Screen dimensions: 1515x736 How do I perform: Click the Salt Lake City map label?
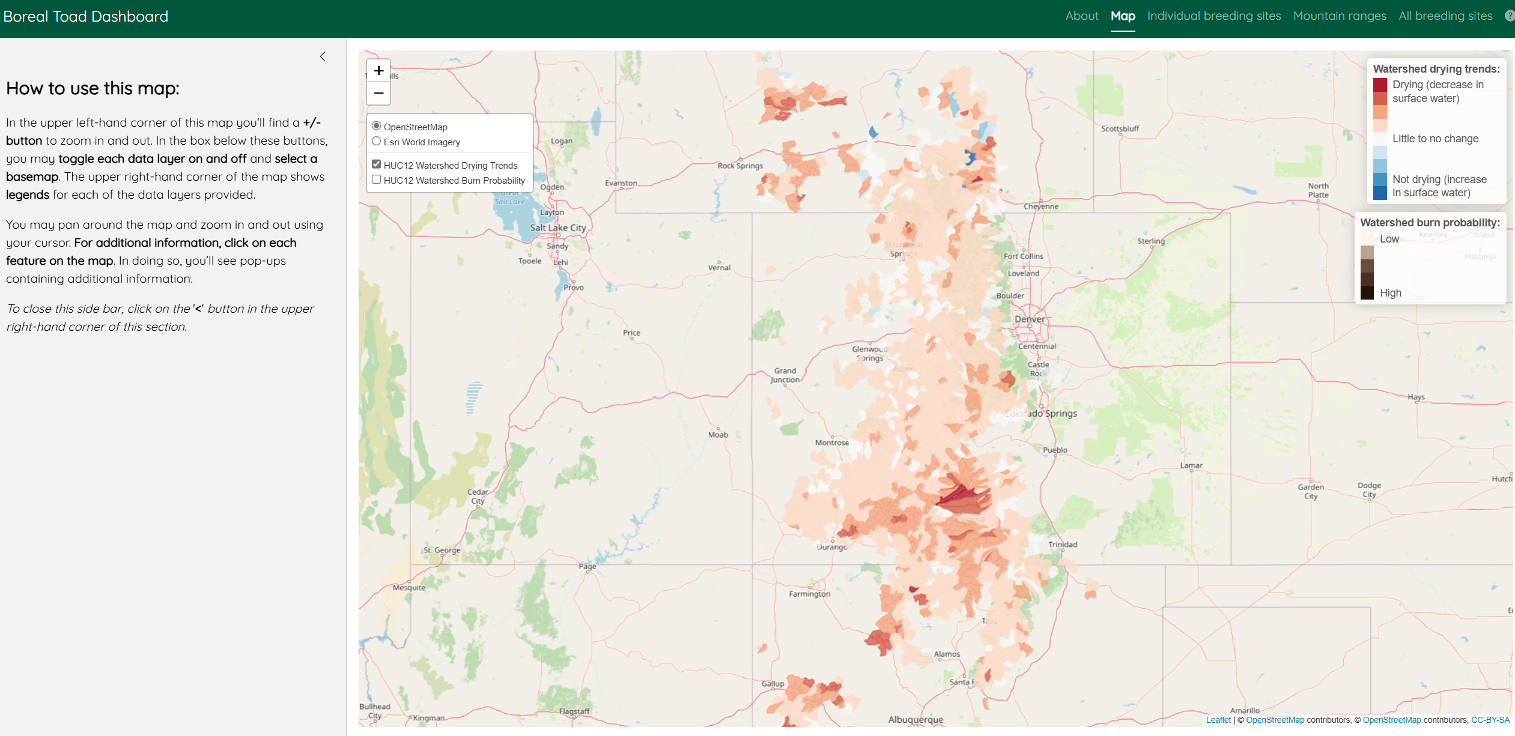[557, 228]
